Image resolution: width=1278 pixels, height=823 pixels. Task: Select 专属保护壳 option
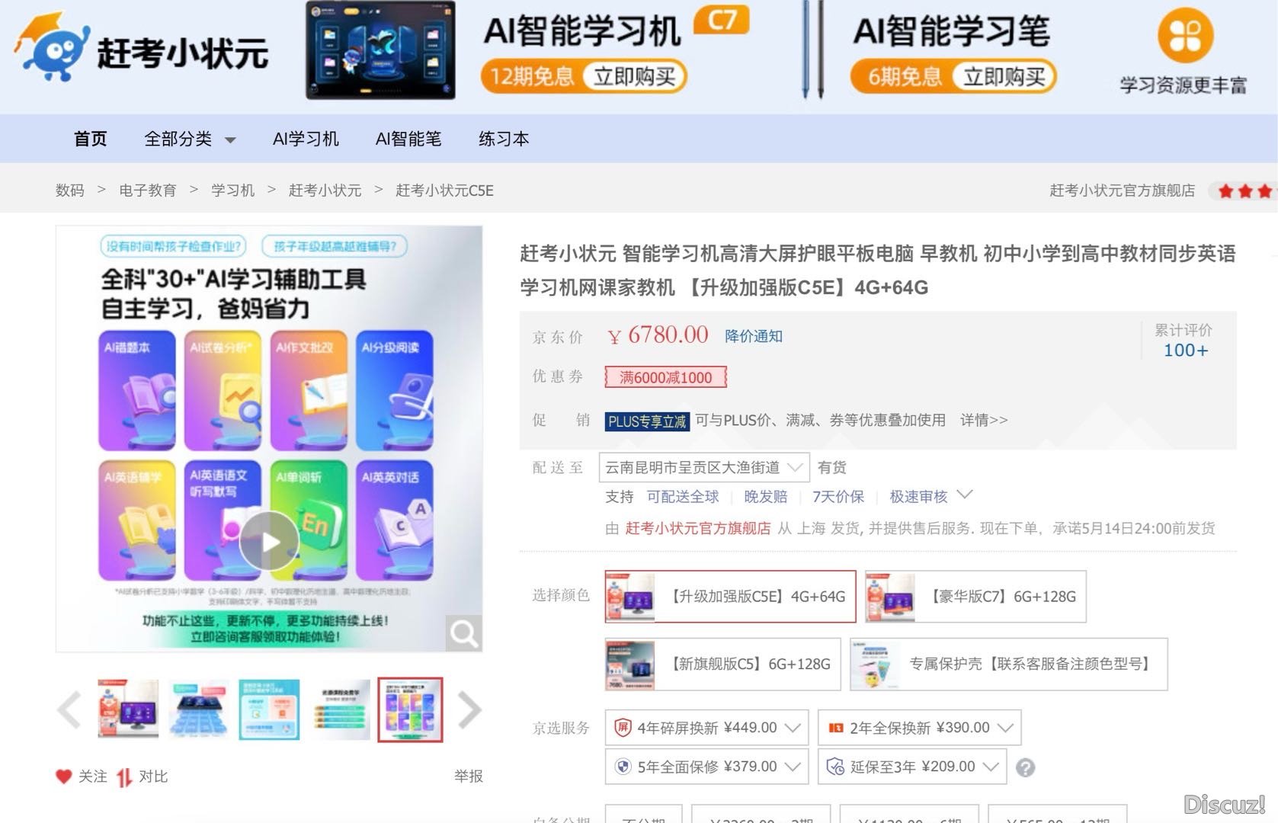click(1008, 664)
